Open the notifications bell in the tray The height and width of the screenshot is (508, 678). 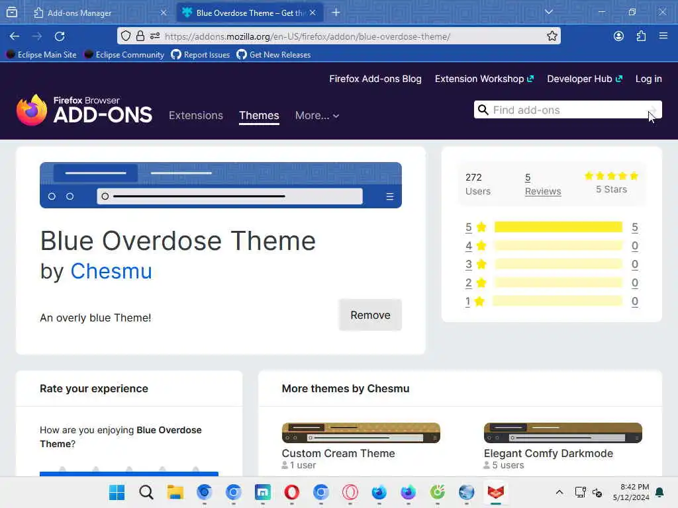[x=660, y=492]
